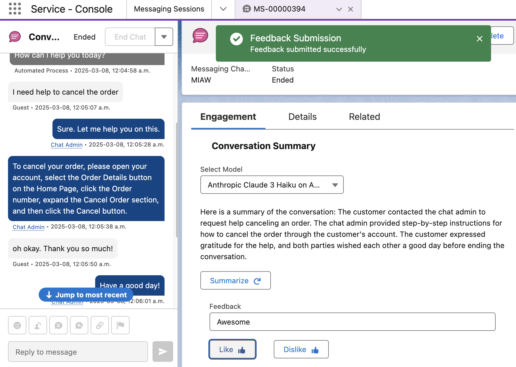Click the flag raise icon
Screen dimensions: 516x367
(120, 325)
